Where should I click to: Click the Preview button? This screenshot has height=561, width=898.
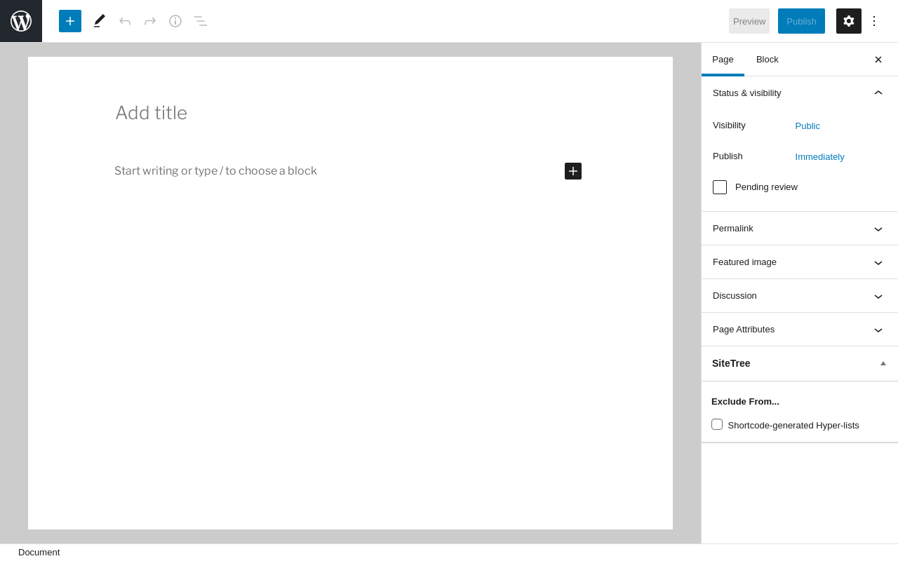(x=749, y=21)
